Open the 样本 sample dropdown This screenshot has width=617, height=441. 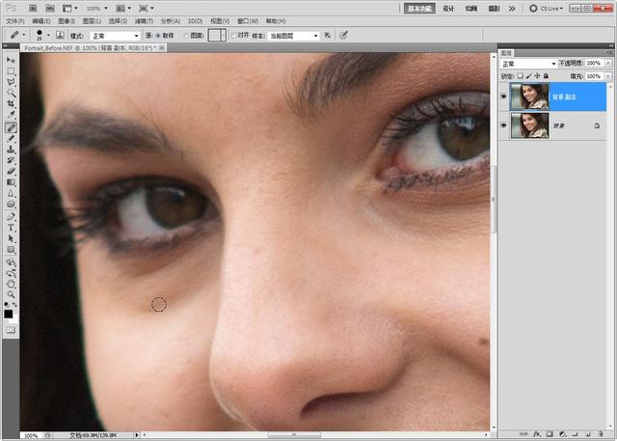click(293, 36)
